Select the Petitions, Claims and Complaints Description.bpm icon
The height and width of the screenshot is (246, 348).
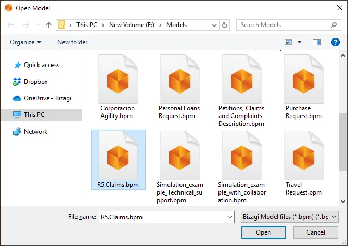point(242,79)
